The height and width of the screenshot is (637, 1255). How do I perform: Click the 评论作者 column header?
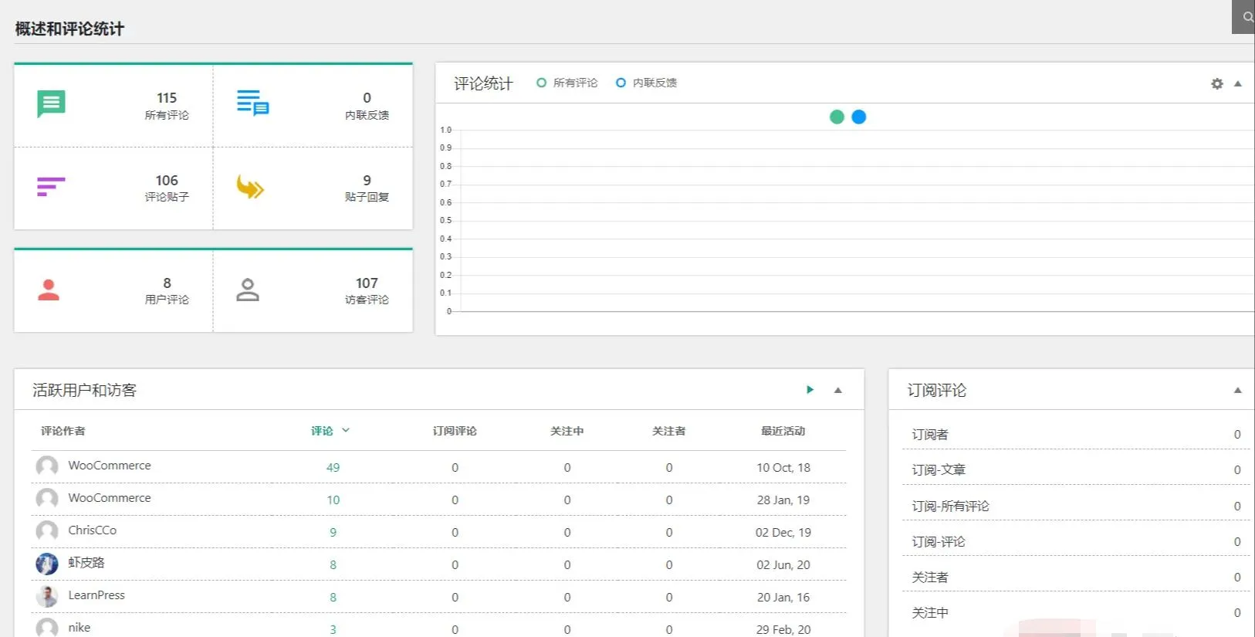[63, 431]
